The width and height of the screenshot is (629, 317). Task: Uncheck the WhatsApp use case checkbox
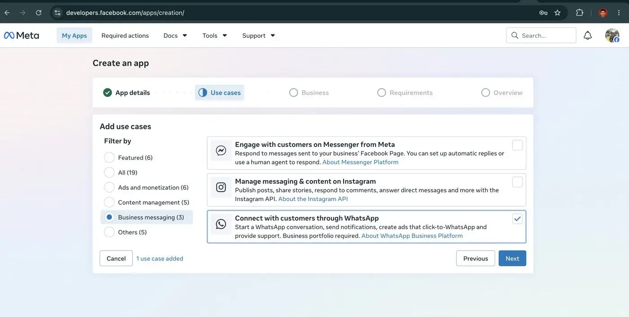point(518,219)
